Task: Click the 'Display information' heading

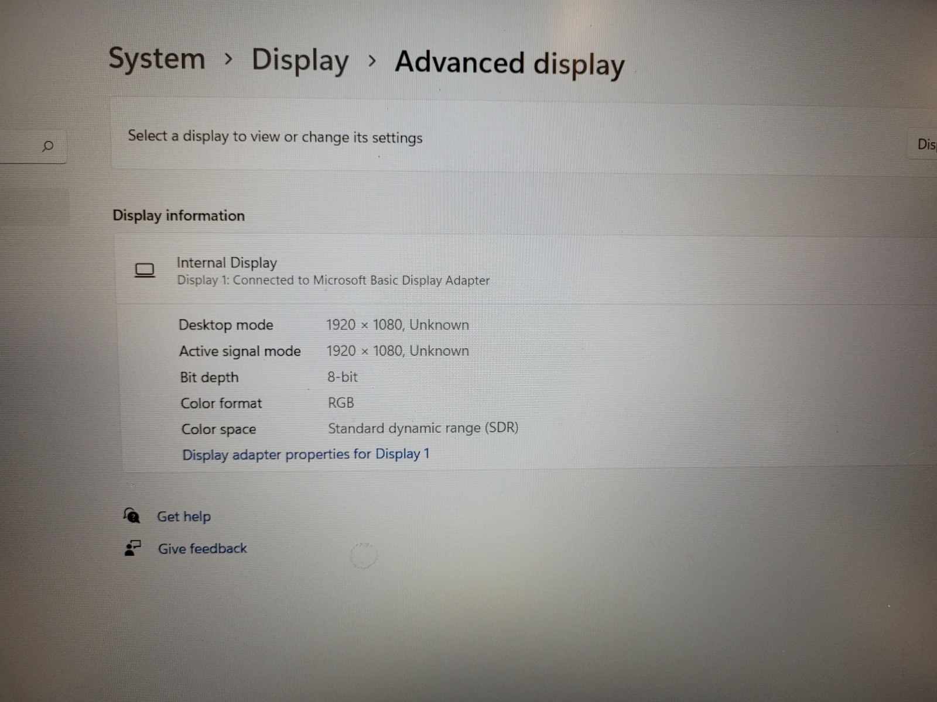Action: (179, 215)
